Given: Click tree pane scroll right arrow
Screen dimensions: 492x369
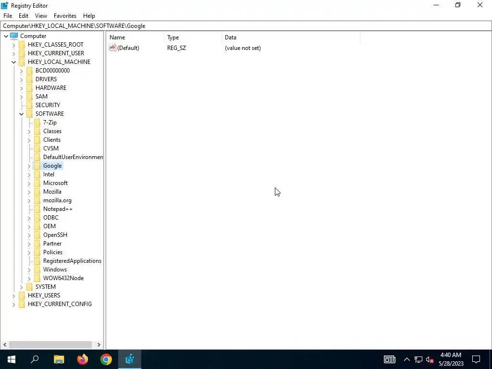Looking at the screenshot, I should tap(99, 344).
